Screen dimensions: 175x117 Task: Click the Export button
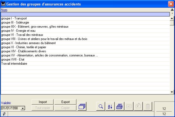pyautogui.click(x=66, y=102)
